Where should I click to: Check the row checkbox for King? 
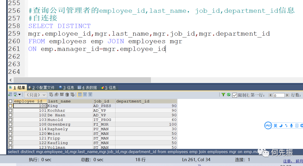click(x=10, y=106)
